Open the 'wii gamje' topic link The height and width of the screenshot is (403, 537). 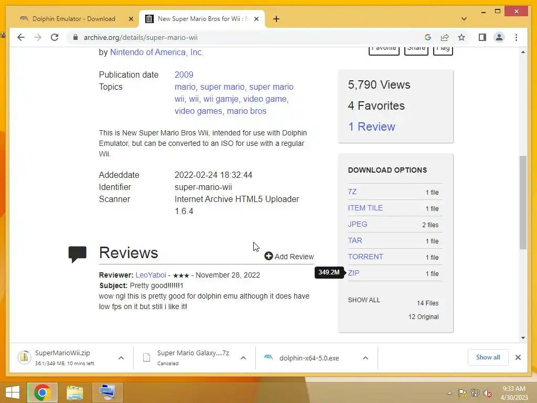[221, 99]
